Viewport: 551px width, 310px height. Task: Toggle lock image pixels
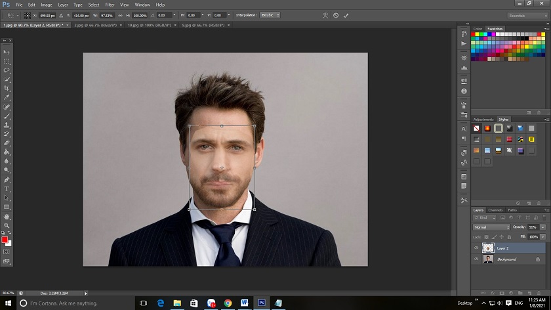click(494, 237)
